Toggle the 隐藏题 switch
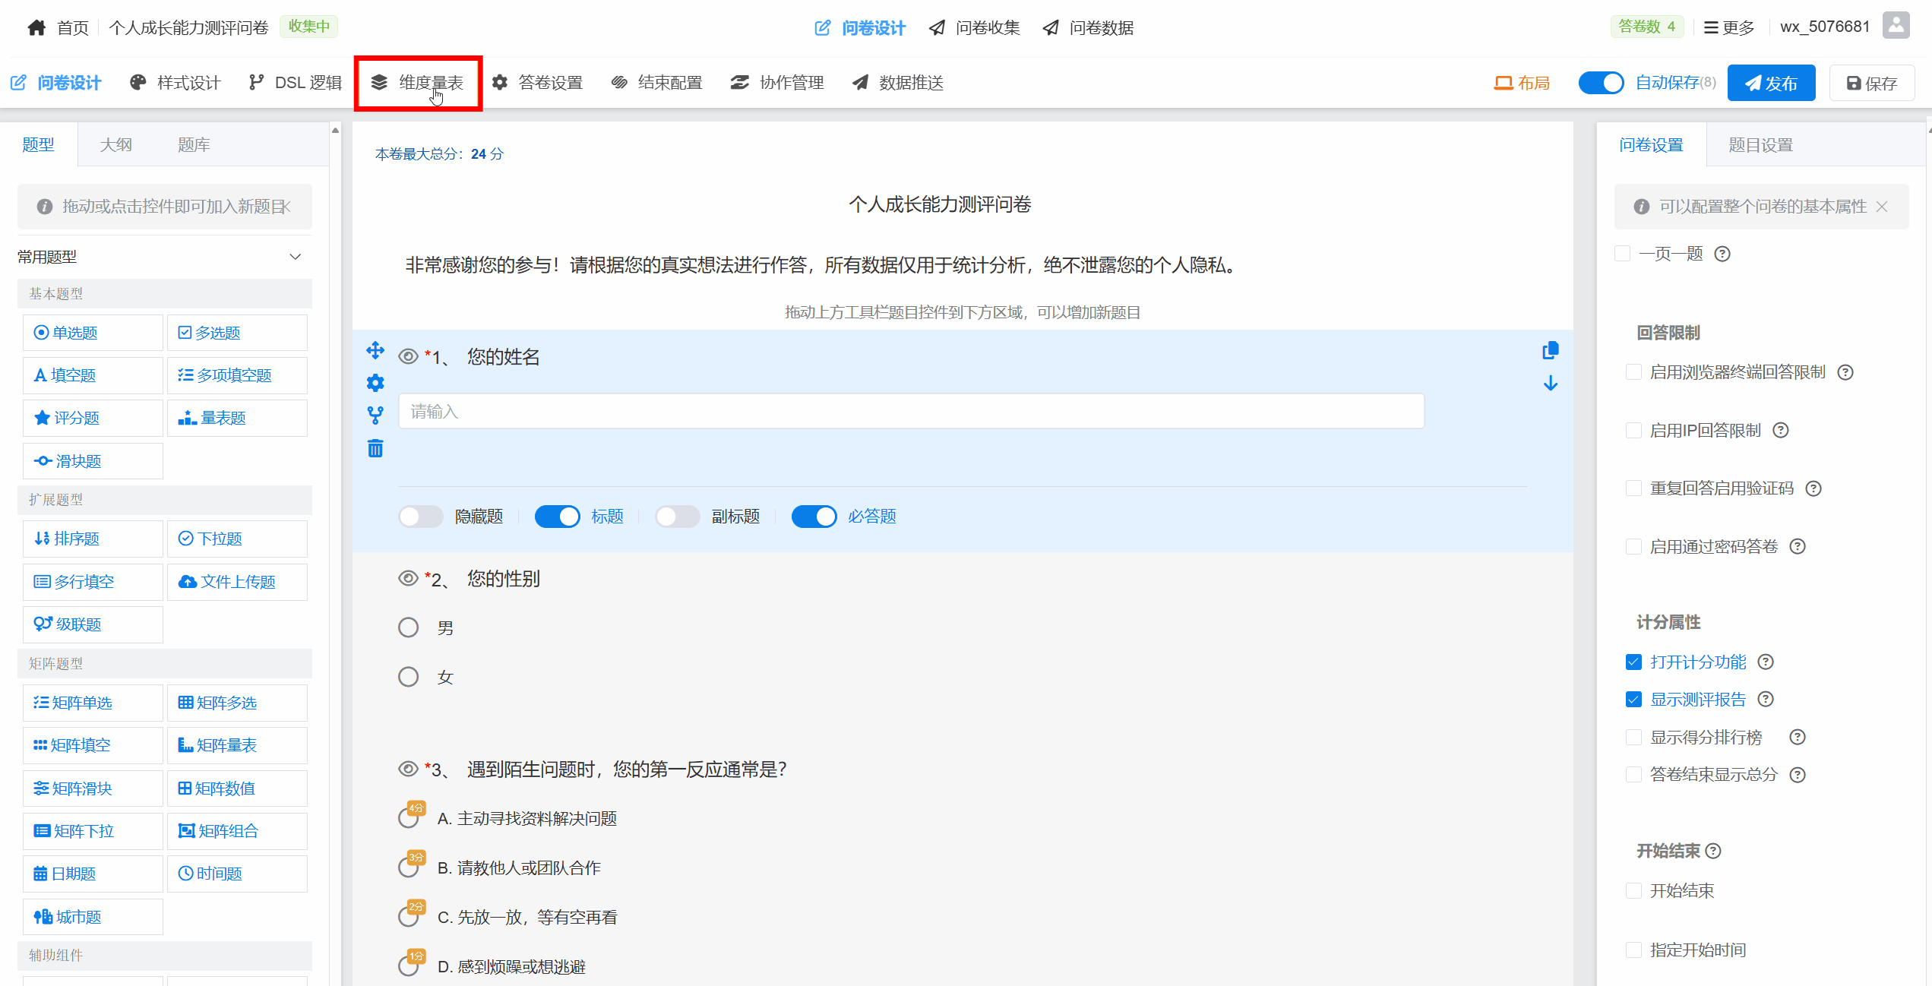This screenshot has width=1932, height=986. [421, 517]
